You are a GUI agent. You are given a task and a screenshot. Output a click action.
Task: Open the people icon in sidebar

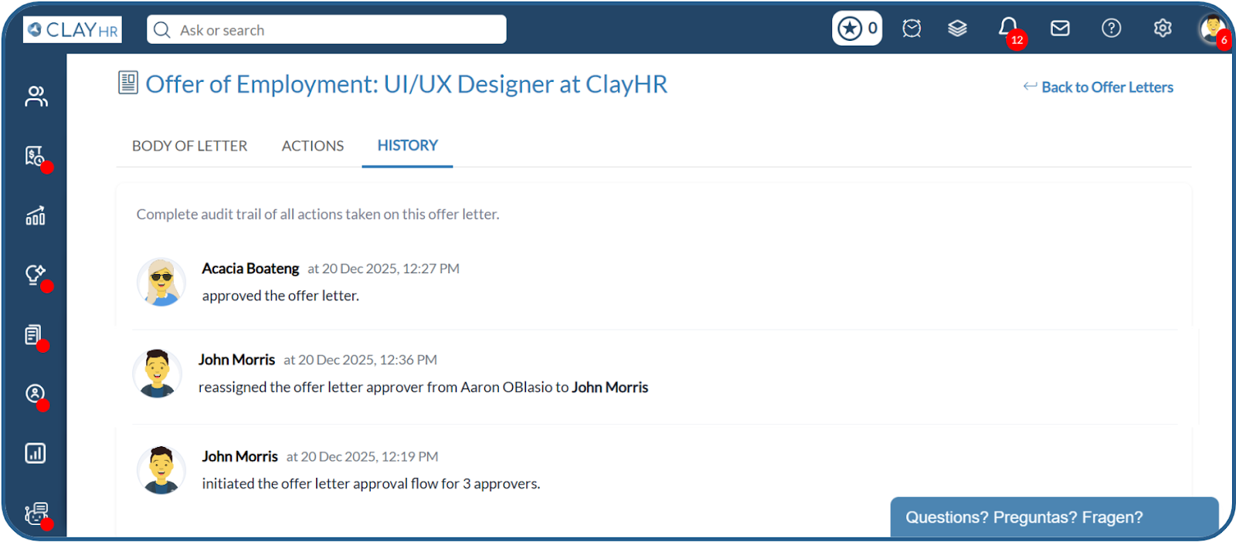(x=36, y=96)
